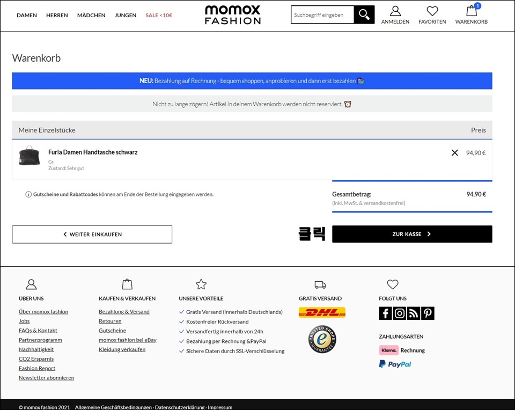Image resolution: width=515 pixels, height=410 pixels.
Task: Click the Gutscheine info icon
Action: click(28, 194)
